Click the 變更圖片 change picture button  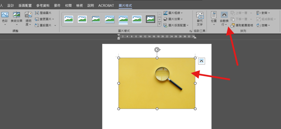44,19
